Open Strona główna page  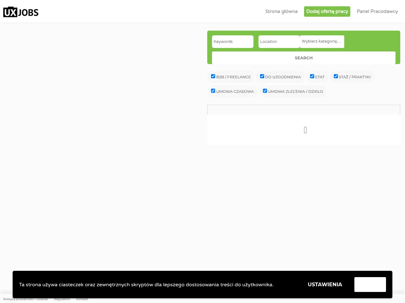click(281, 11)
